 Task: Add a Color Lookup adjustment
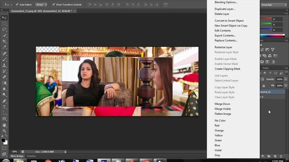point(275,56)
